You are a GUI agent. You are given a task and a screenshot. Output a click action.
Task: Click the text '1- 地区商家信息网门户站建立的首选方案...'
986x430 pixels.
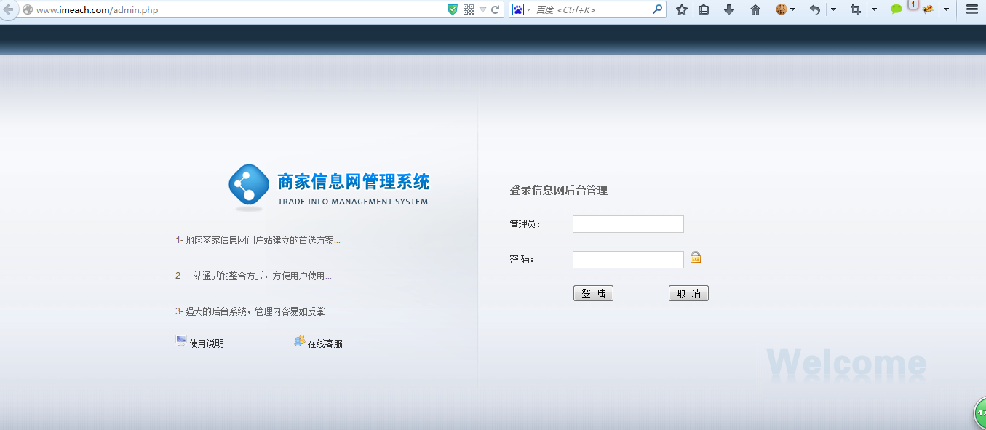click(x=258, y=240)
